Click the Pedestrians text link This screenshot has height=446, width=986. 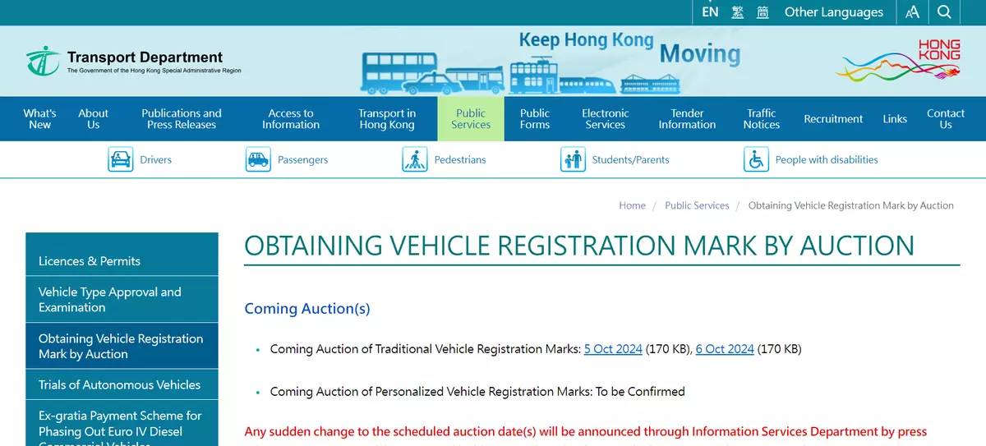click(x=460, y=159)
